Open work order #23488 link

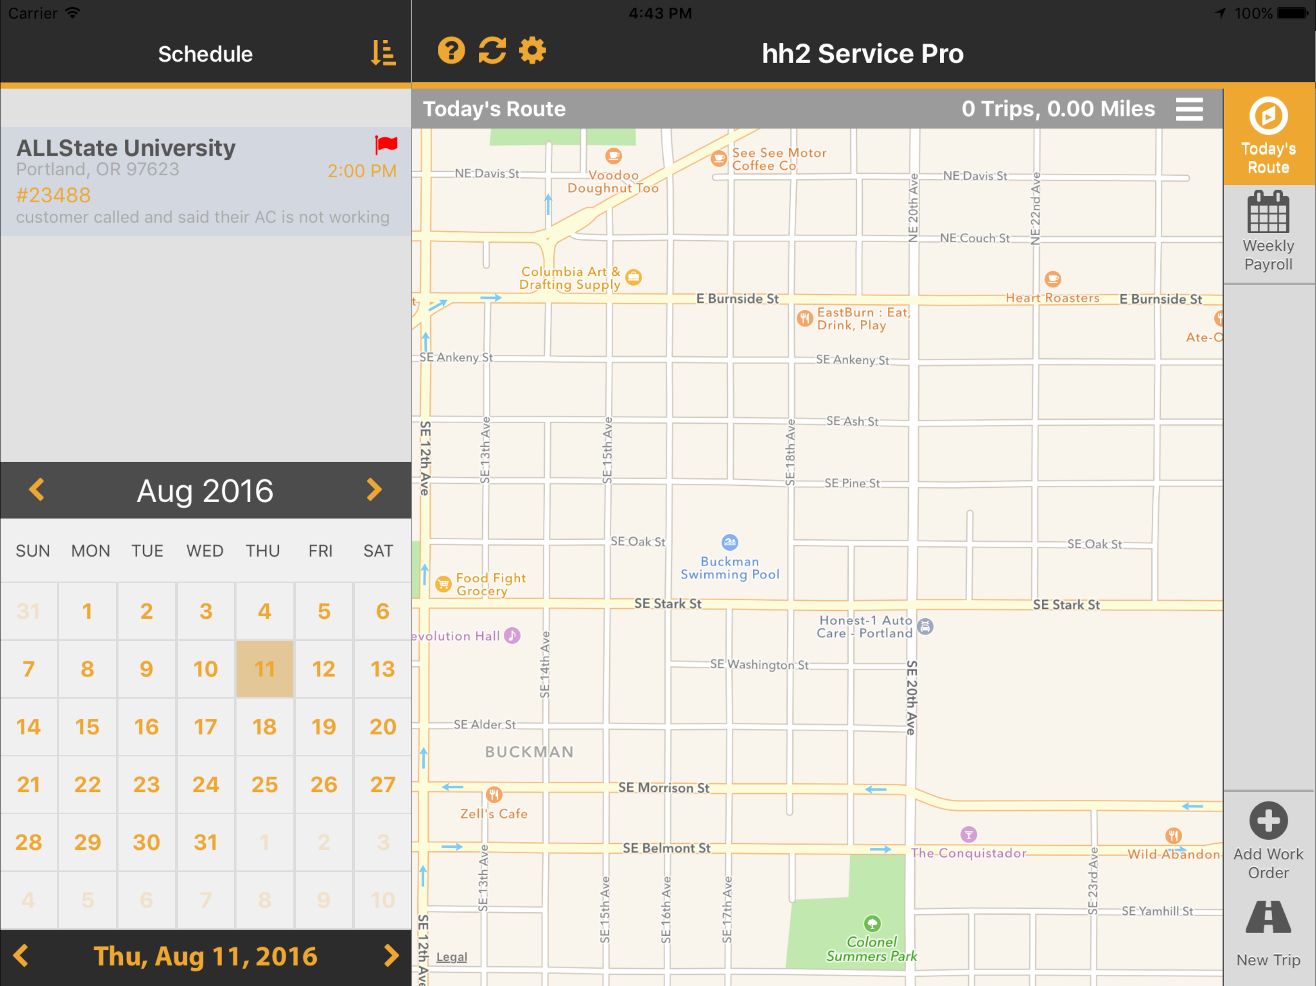coord(53,195)
